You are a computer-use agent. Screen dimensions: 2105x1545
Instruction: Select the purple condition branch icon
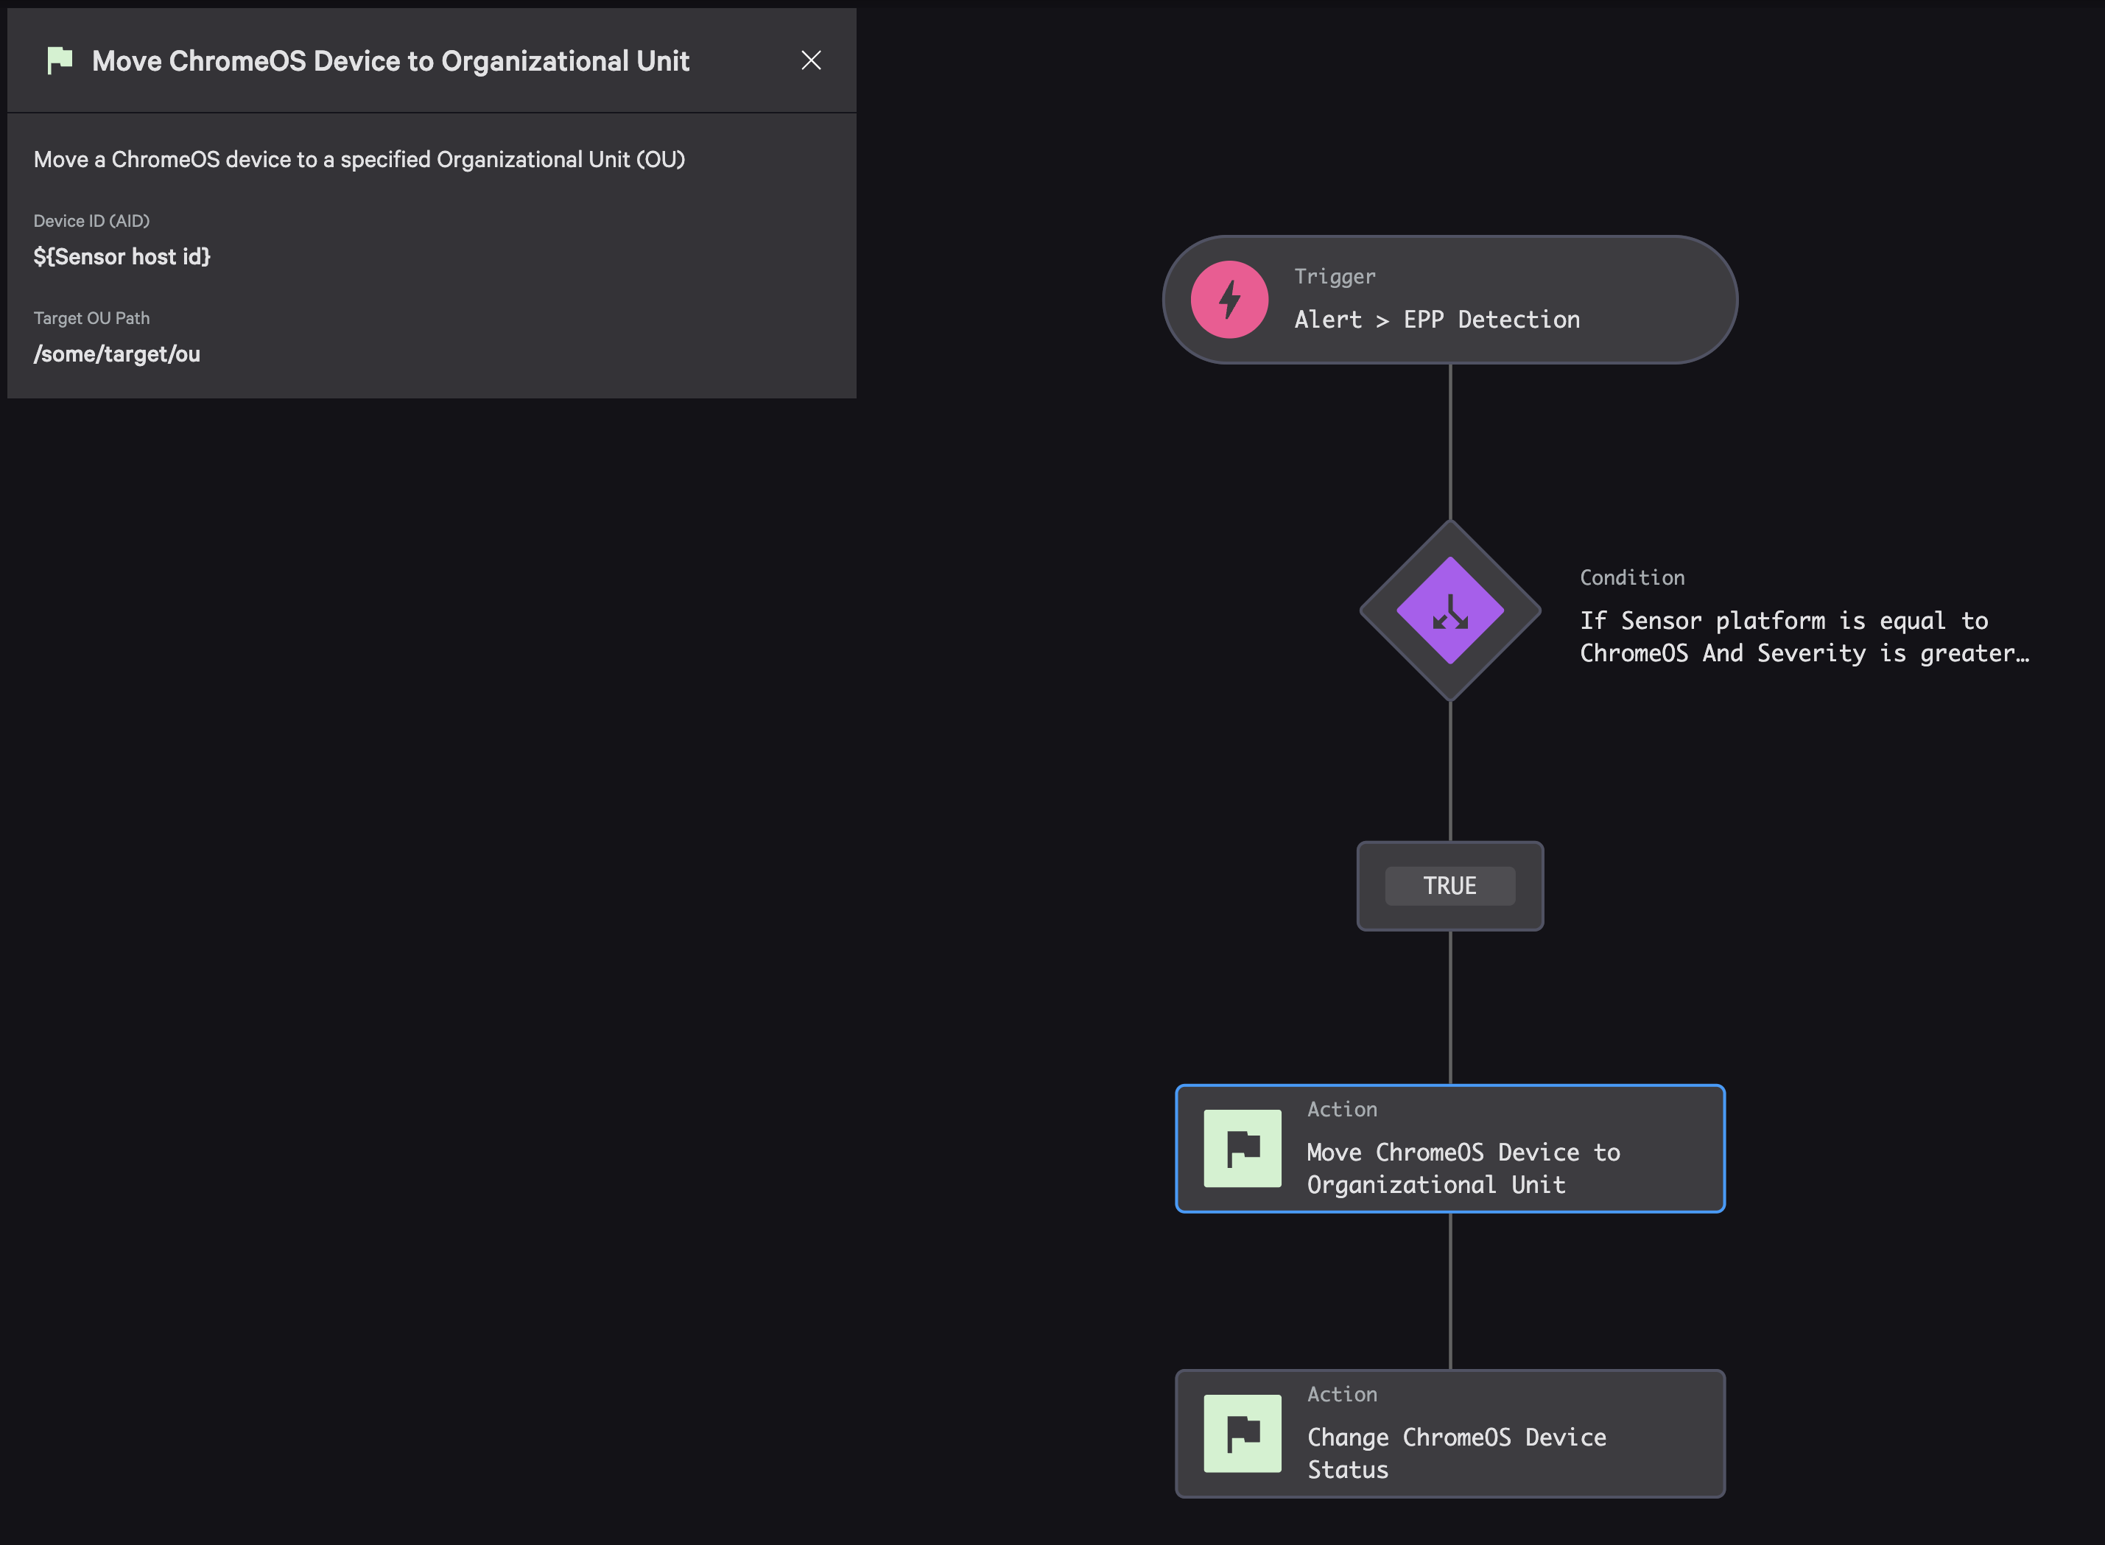[x=1449, y=610]
